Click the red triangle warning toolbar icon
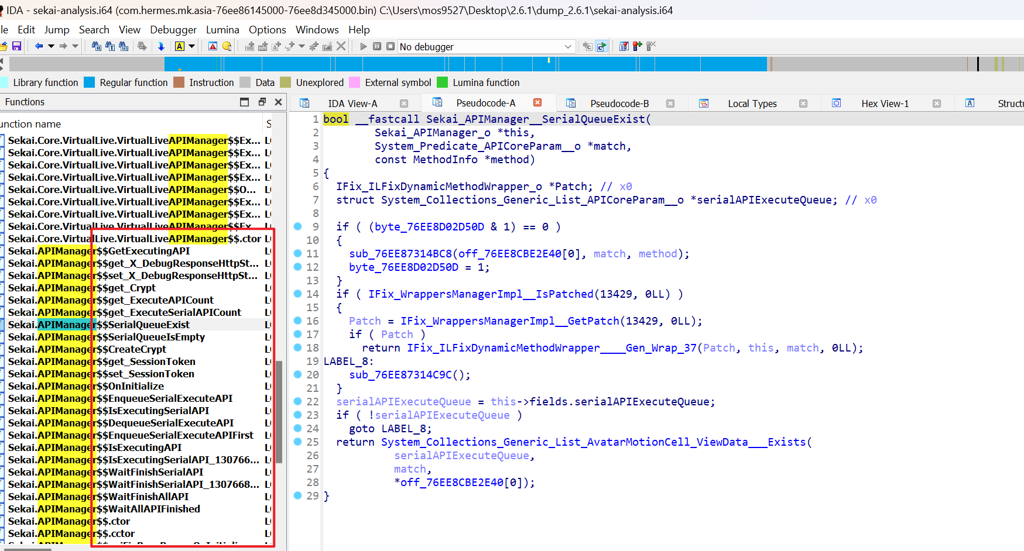The image size is (1024, 551). tap(213, 46)
